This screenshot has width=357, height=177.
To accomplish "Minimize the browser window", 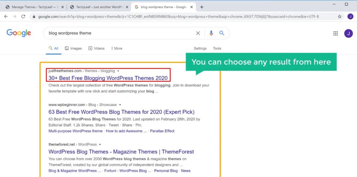I will coord(334,4).
